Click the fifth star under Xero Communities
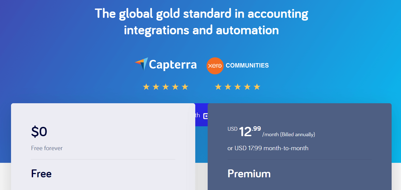 [x=257, y=87]
